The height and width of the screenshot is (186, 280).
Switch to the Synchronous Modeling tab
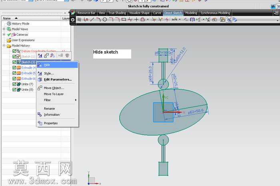click(215, 13)
